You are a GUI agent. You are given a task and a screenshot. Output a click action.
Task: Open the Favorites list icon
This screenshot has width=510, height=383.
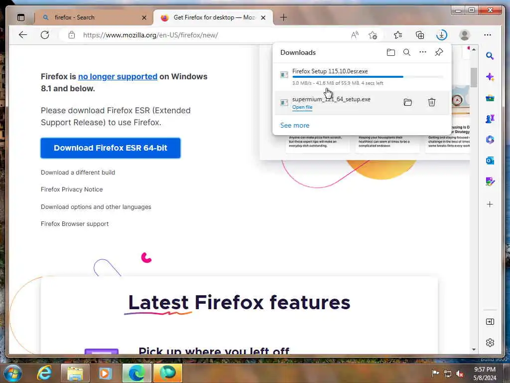point(398,35)
